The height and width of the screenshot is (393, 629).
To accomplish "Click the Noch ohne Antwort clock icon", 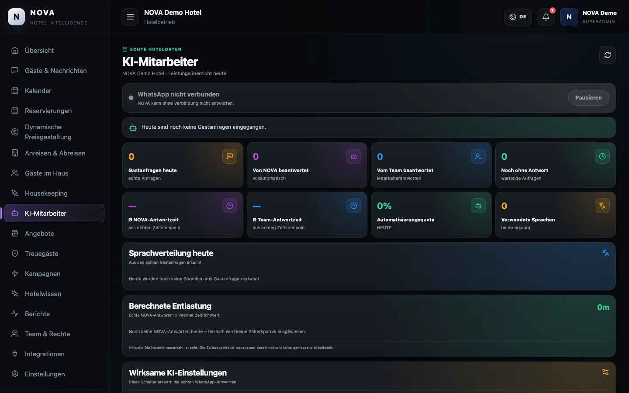I will 602,156.
